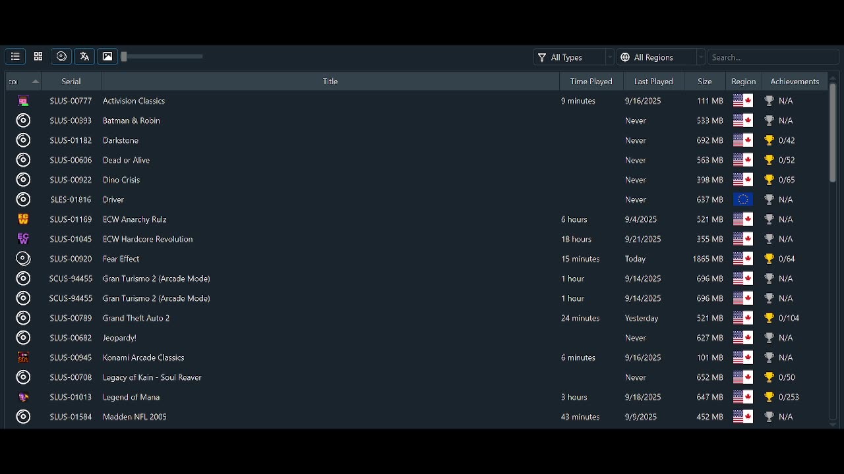Image resolution: width=844 pixels, height=474 pixels.
Task: Sort by the Serial column header
Action: [x=71, y=82]
